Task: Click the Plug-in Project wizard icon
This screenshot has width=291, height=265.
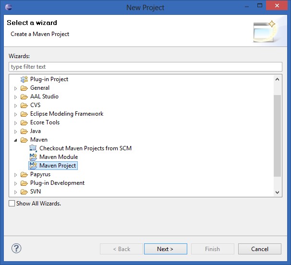Action: click(x=24, y=79)
